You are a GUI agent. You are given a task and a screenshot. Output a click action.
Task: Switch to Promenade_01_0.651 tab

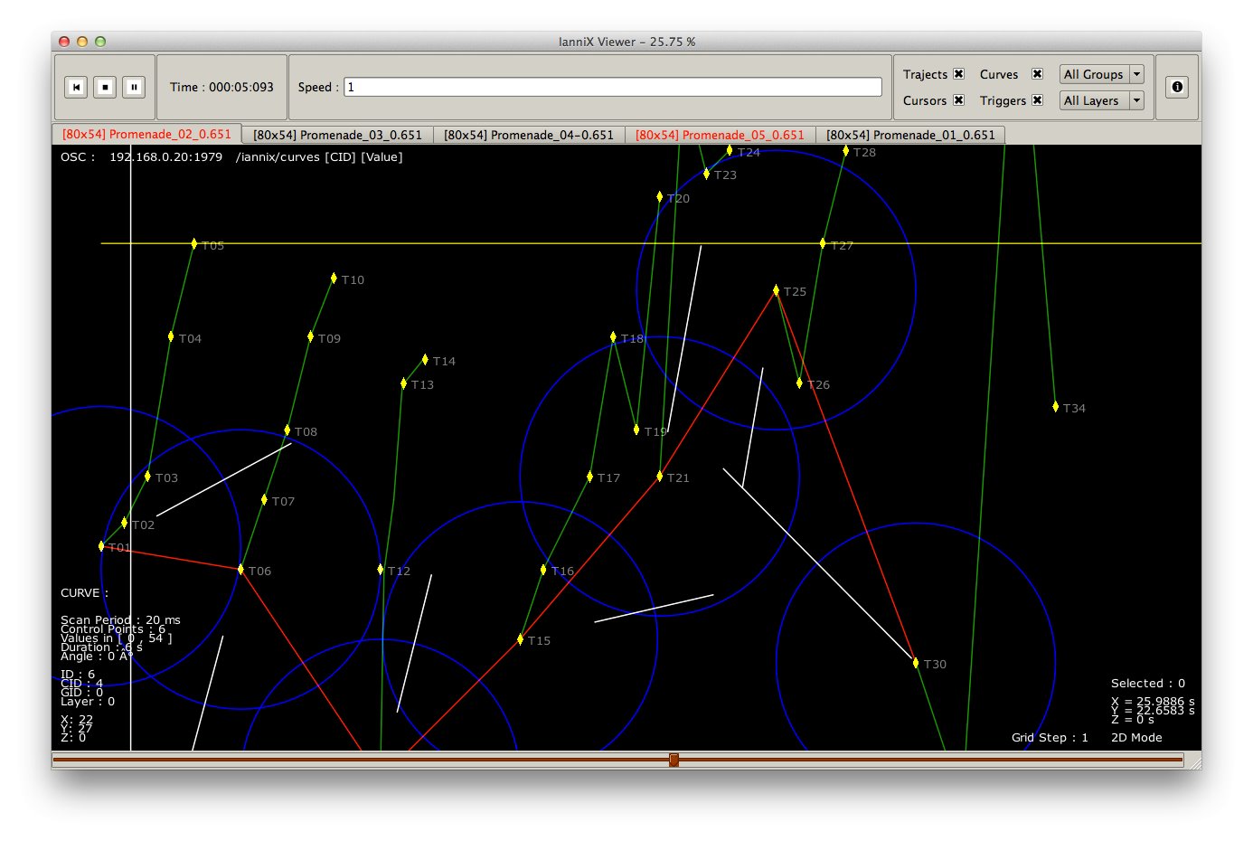pyautogui.click(x=910, y=135)
